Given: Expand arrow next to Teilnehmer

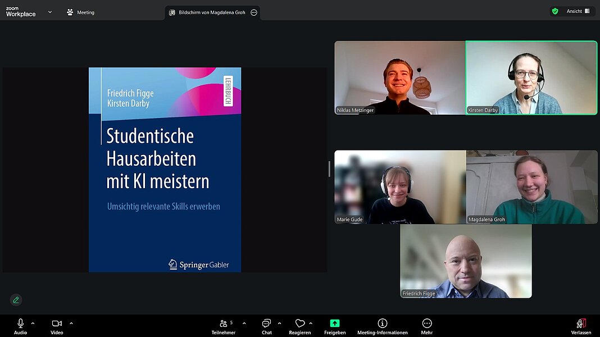Looking at the screenshot, I should pyautogui.click(x=244, y=324).
